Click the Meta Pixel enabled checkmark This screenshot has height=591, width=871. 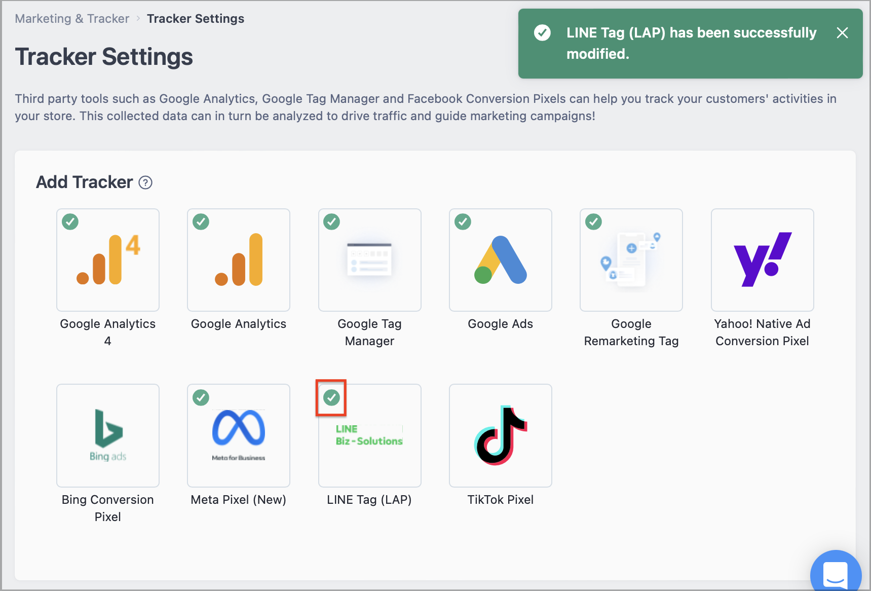(x=201, y=397)
